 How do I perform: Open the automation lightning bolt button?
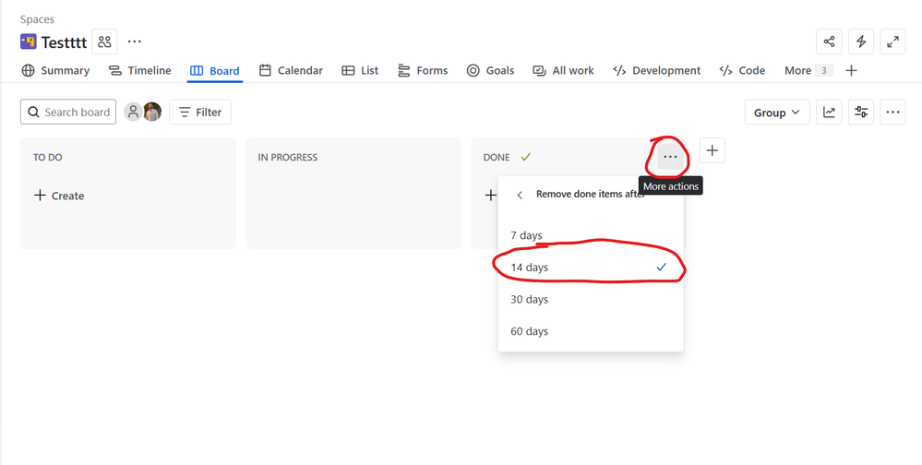click(861, 42)
